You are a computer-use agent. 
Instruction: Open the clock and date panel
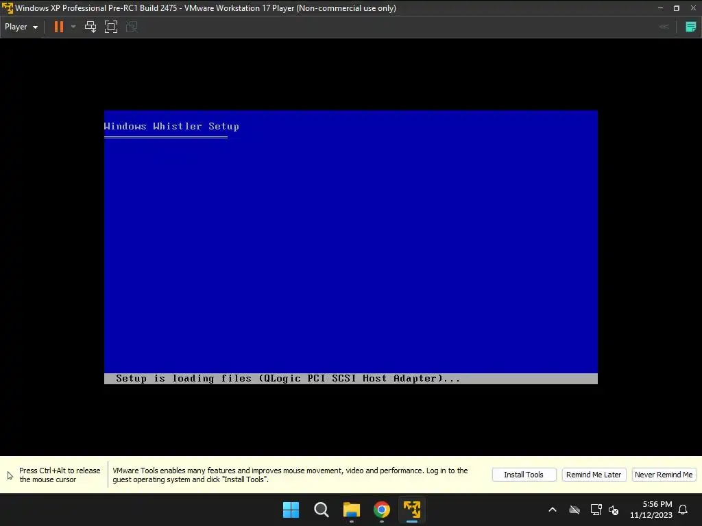[651, 510]
